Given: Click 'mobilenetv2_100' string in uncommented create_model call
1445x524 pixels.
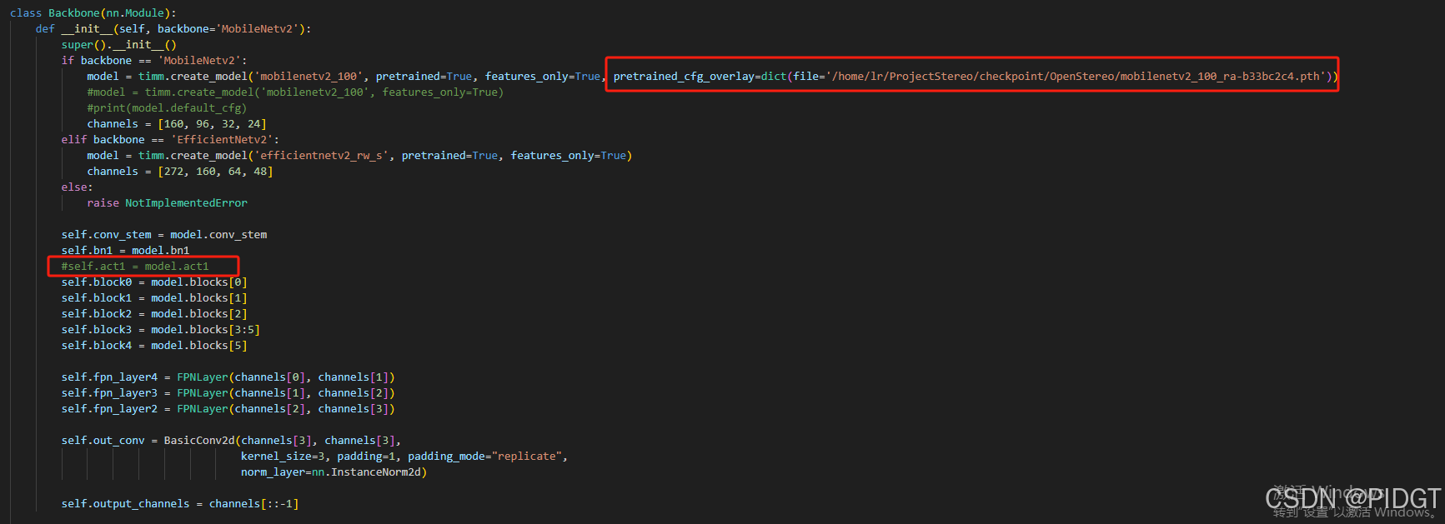Looking at the screenshot, I should tap(309, 76).
